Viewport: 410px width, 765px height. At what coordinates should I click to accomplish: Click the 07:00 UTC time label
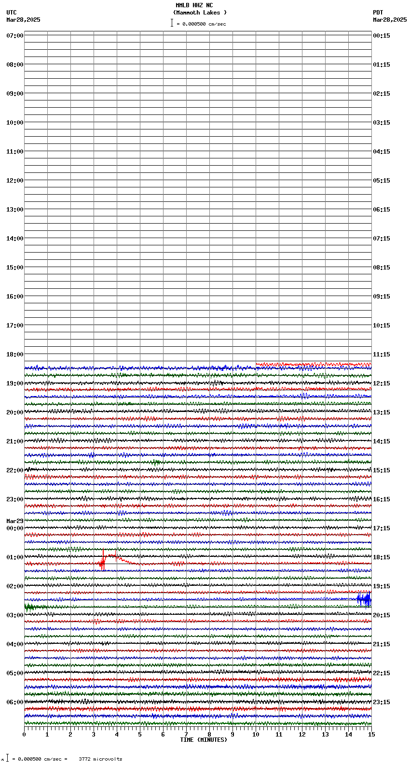point(15,36)
